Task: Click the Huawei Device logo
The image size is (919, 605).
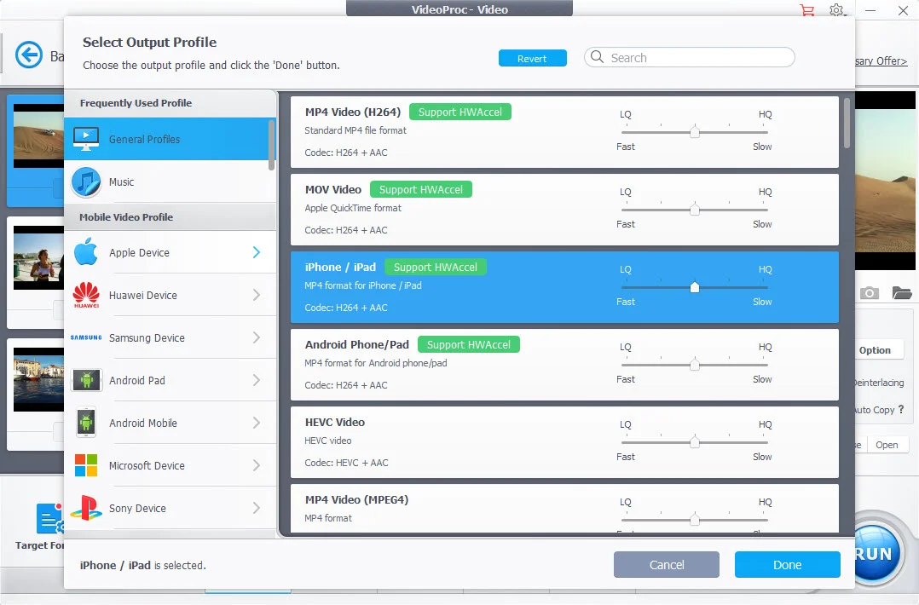Action: coord(85,294)
